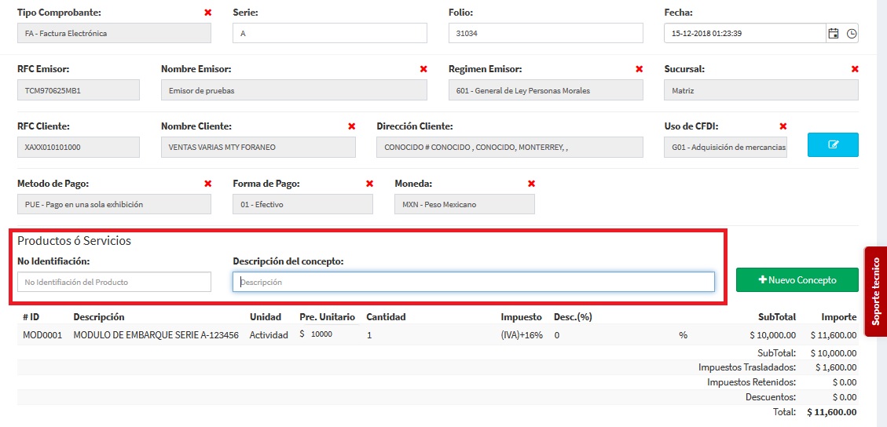Click the red X next to Regimen Emisor
Screen dimensions: 887x427
(x=639, y=69)
